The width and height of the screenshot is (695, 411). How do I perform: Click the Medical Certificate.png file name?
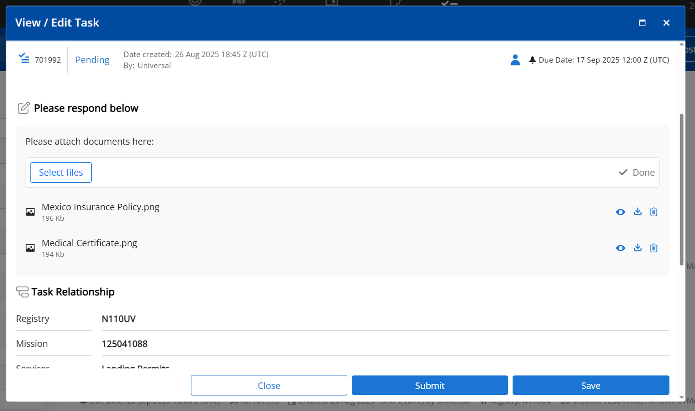point(89,243)
